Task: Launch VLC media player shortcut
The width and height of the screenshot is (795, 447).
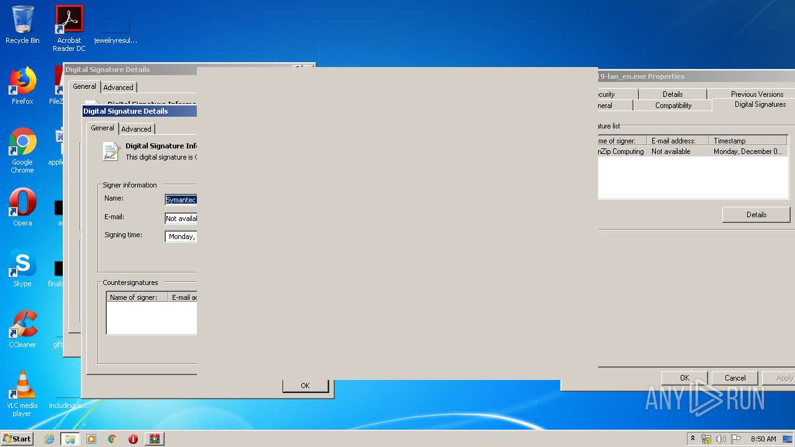Action: 22,394
